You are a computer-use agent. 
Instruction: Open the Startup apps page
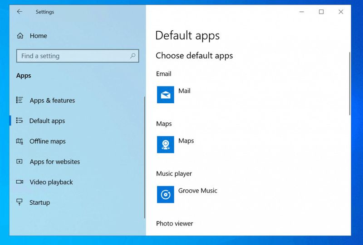[39, 202]
